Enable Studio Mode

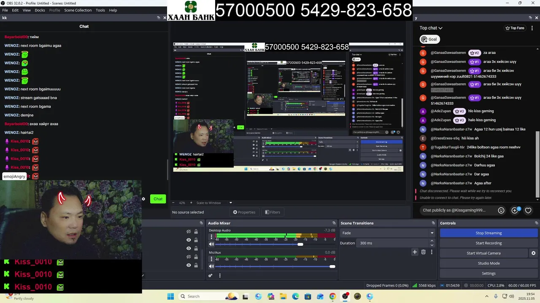pos(489,263)
